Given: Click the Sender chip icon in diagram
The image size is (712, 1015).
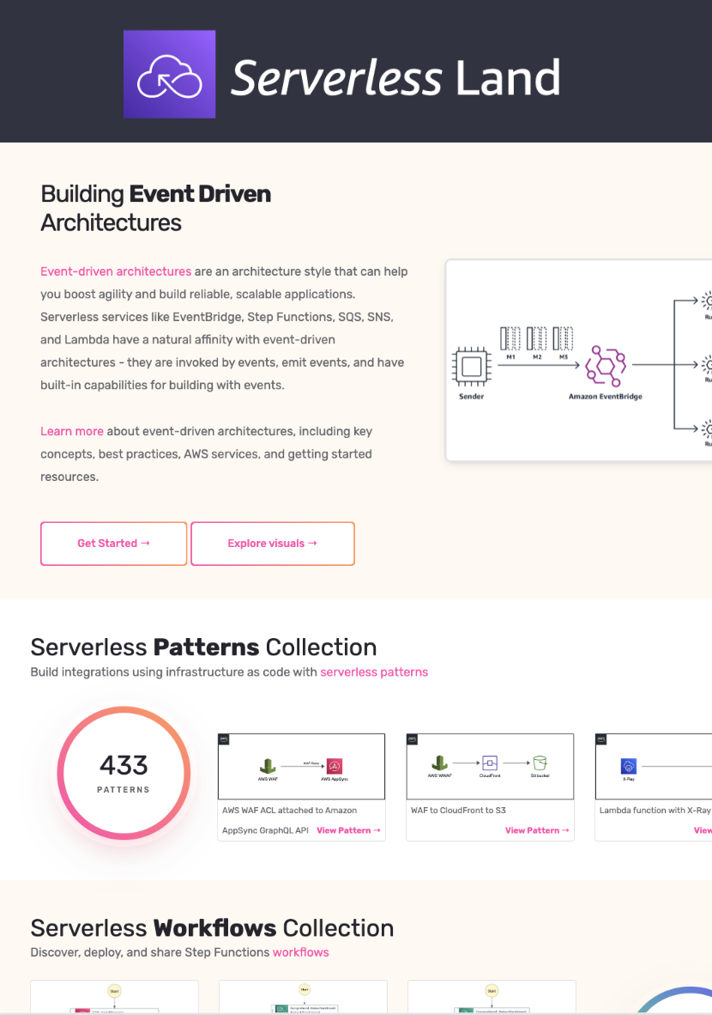Looking at the screenshot, I should coord(472,367).
